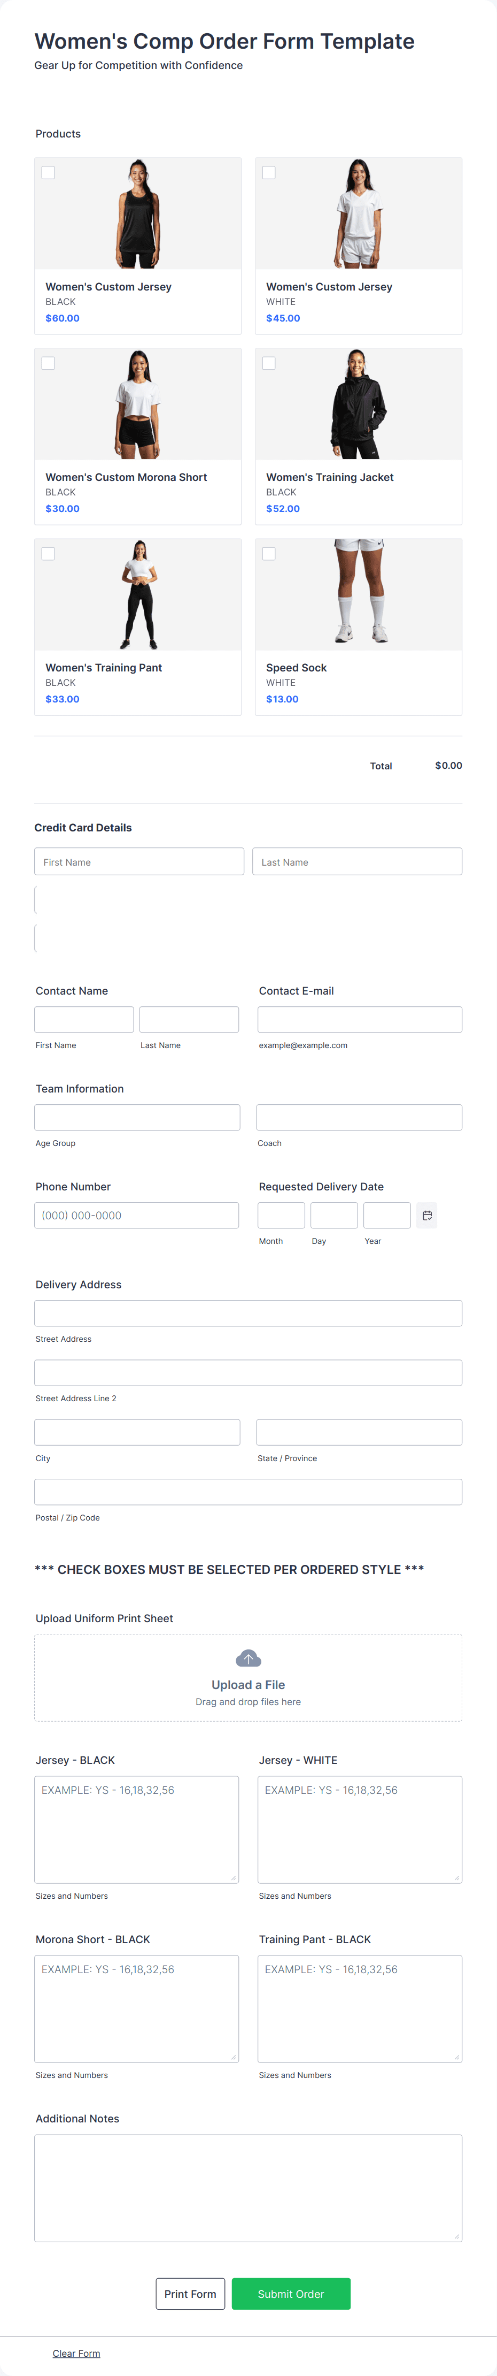Open the delivery date calendar picker

click(426, 1214)
